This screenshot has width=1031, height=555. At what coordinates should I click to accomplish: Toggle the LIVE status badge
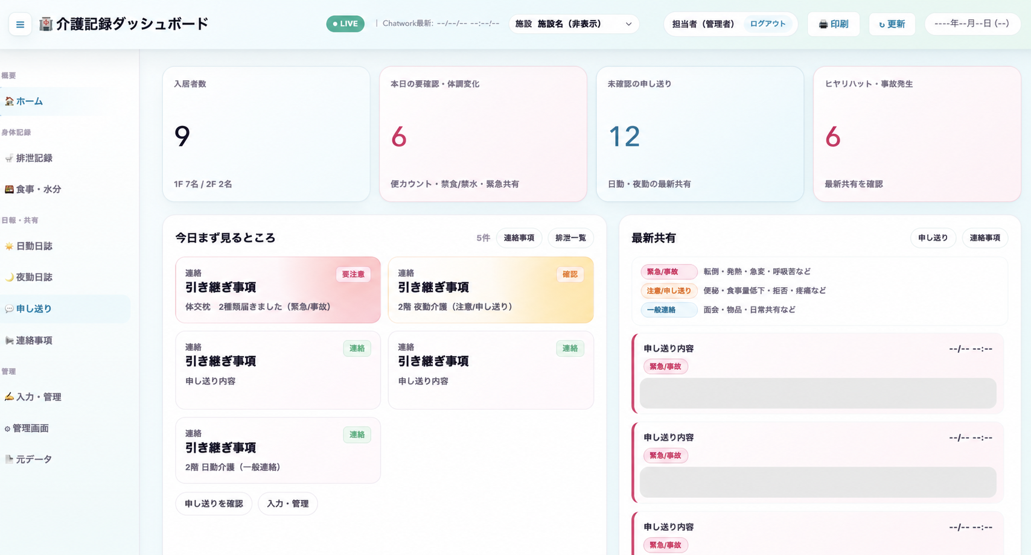(345, 24)
